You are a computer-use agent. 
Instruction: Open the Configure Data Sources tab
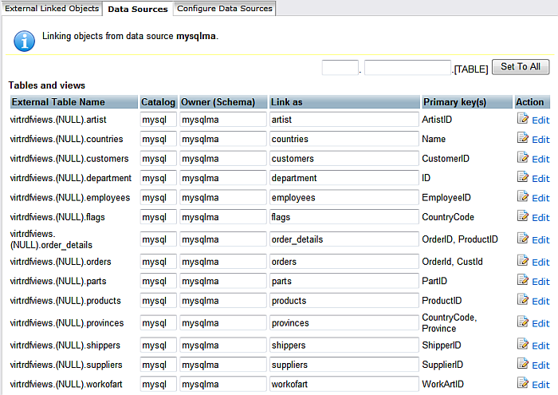(x=225, y=8)
